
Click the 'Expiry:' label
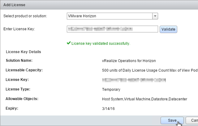12,108
